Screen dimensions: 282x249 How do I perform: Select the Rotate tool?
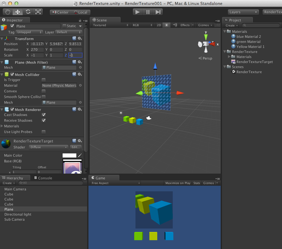click(x=28, y=12)
